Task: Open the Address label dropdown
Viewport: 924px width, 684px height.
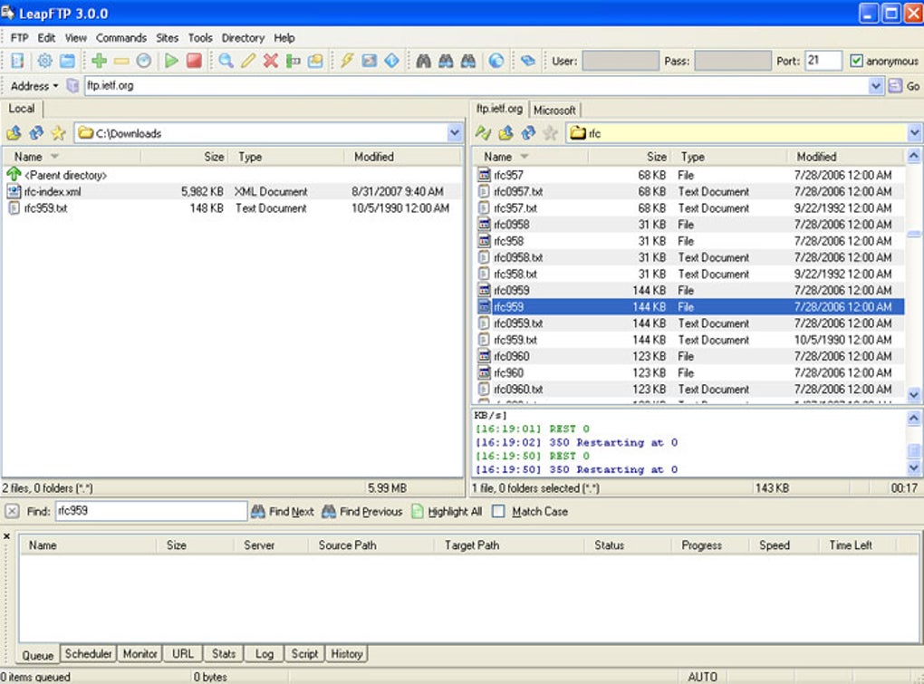Action: tap(34, 86)
